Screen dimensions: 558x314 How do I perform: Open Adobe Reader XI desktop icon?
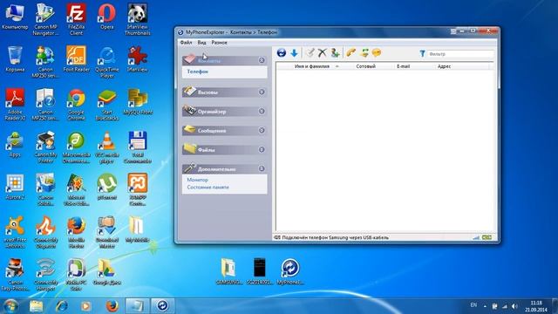click(15, 105)
